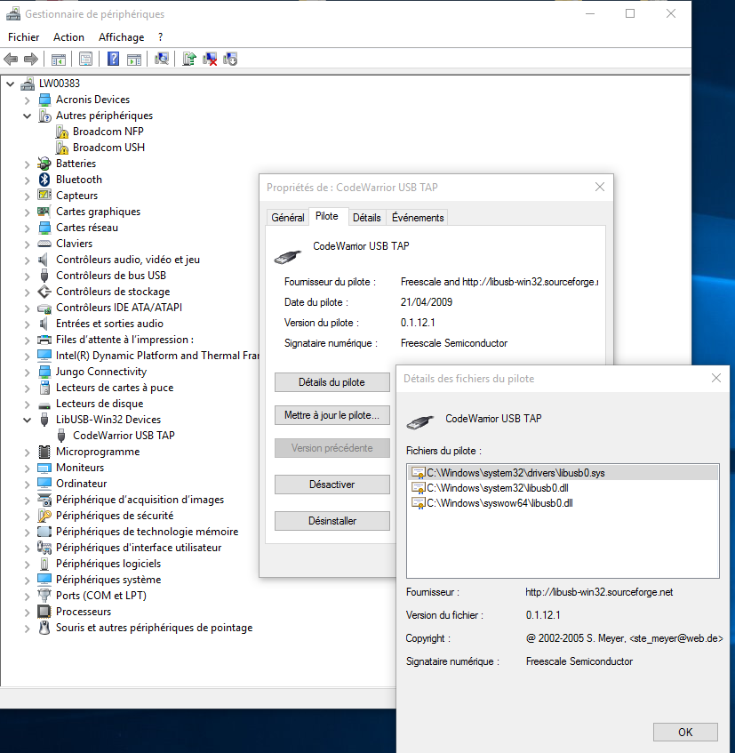Select Contrôleurs de stockage tree item

(x=113, y=292)
